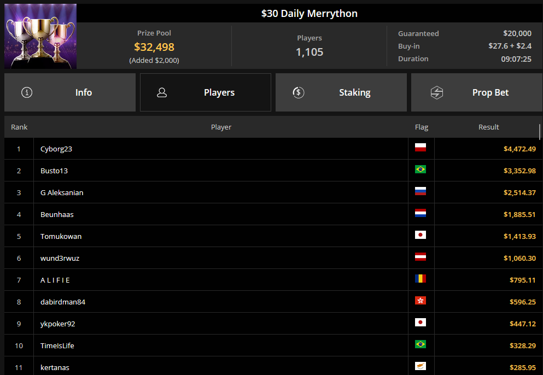This screenshot has height=375, width=543.
Task: Click the players list scrollbar
Action: 540,132
